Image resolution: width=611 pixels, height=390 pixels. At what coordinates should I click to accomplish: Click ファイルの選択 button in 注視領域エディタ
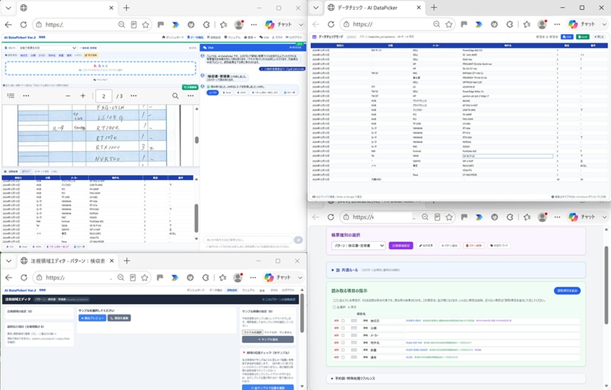(x=252, y=332)
